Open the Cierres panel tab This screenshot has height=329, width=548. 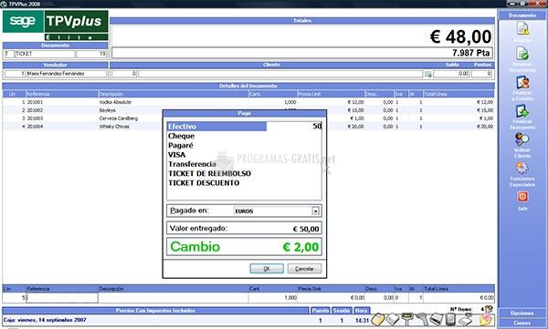(522, 323)
